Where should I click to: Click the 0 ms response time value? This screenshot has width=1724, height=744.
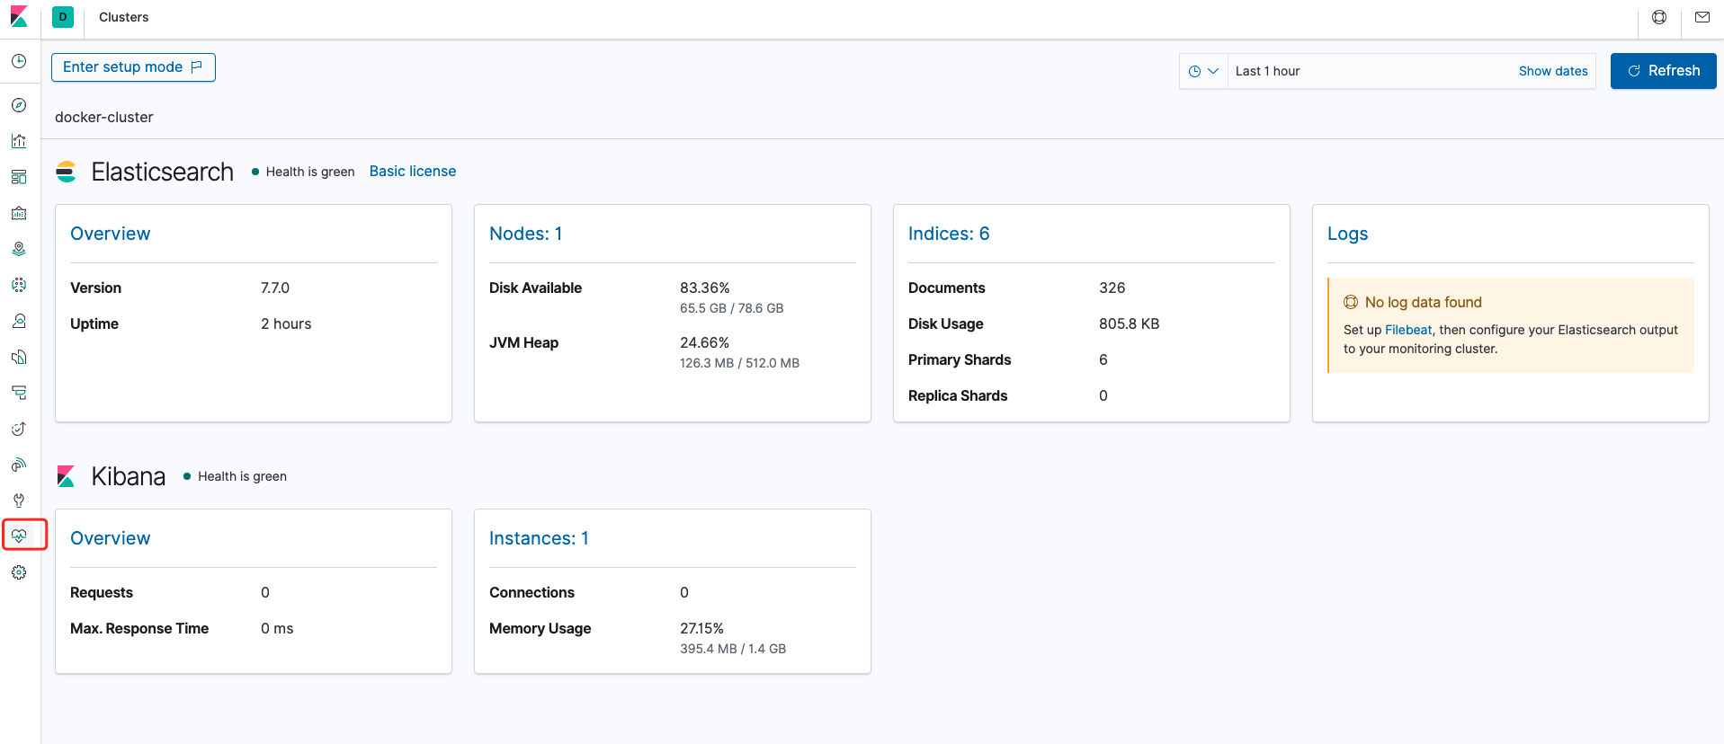click(277, 628)
